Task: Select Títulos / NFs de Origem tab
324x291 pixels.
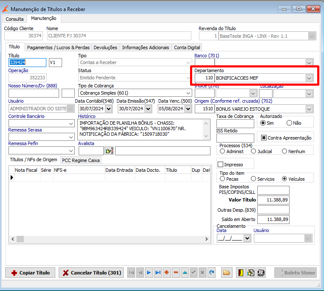Action: (x=34, y=160)
